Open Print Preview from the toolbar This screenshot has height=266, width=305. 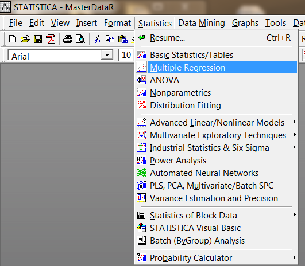80,39
